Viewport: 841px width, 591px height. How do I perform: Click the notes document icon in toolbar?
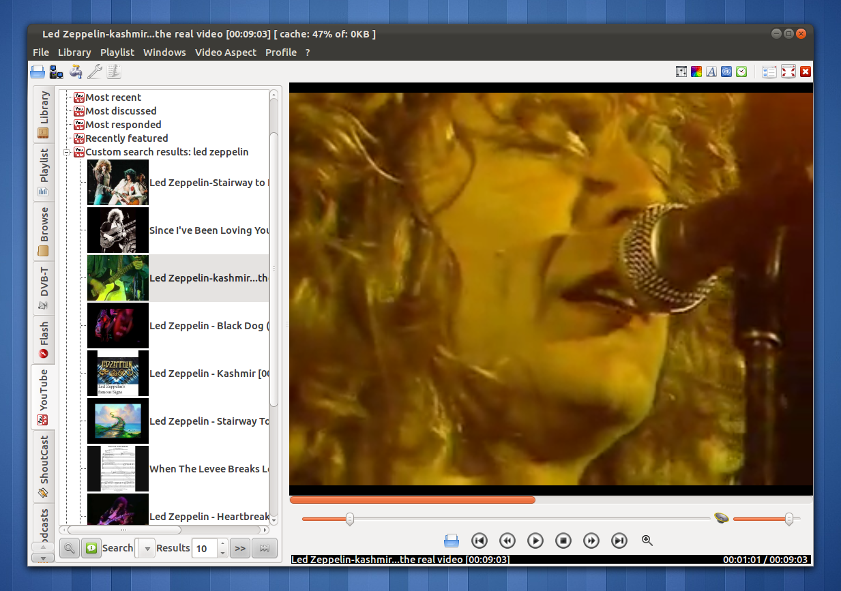(x=113, y=71)
